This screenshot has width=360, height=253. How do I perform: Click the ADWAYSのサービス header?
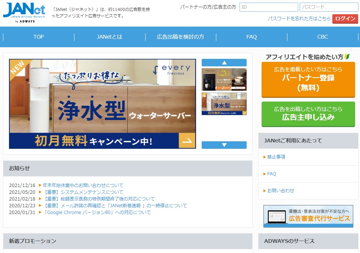coord(308,241)
